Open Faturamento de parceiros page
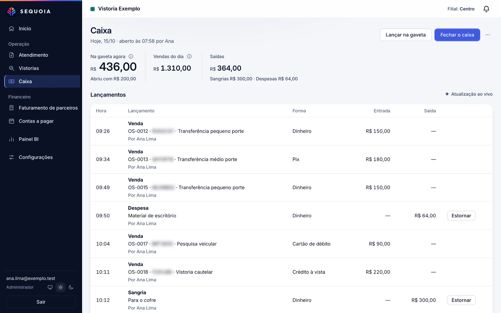Screen dimensions: 501x313 click(42, 108)
